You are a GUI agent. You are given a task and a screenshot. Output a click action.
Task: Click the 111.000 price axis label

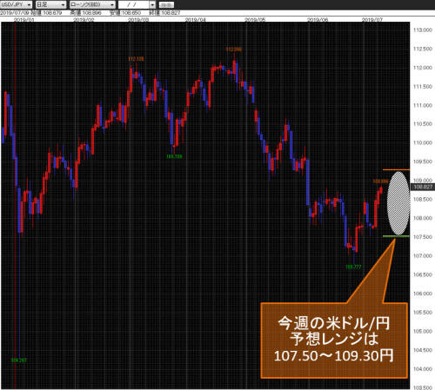click(423, 105)
